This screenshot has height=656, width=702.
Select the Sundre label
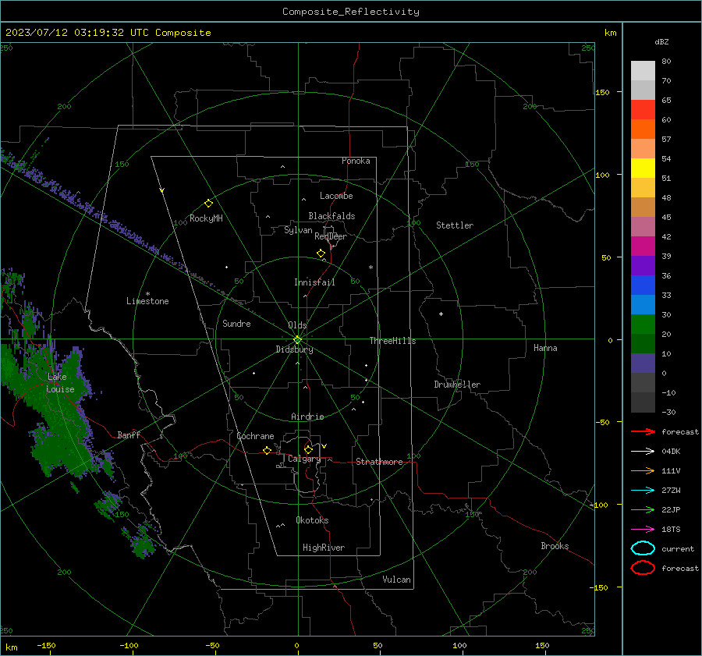click(x=236, y=324)
